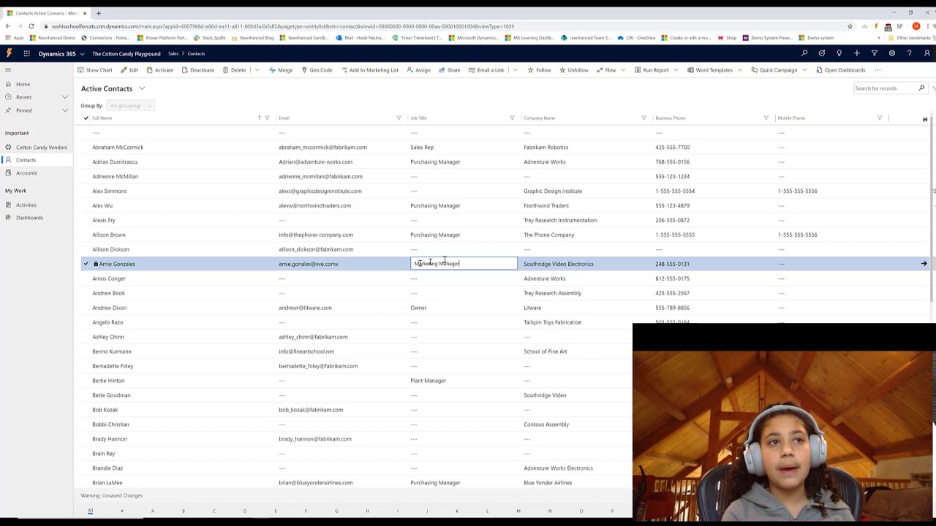Click the search magnifier beside records field
936x526 pixels.
921,88
